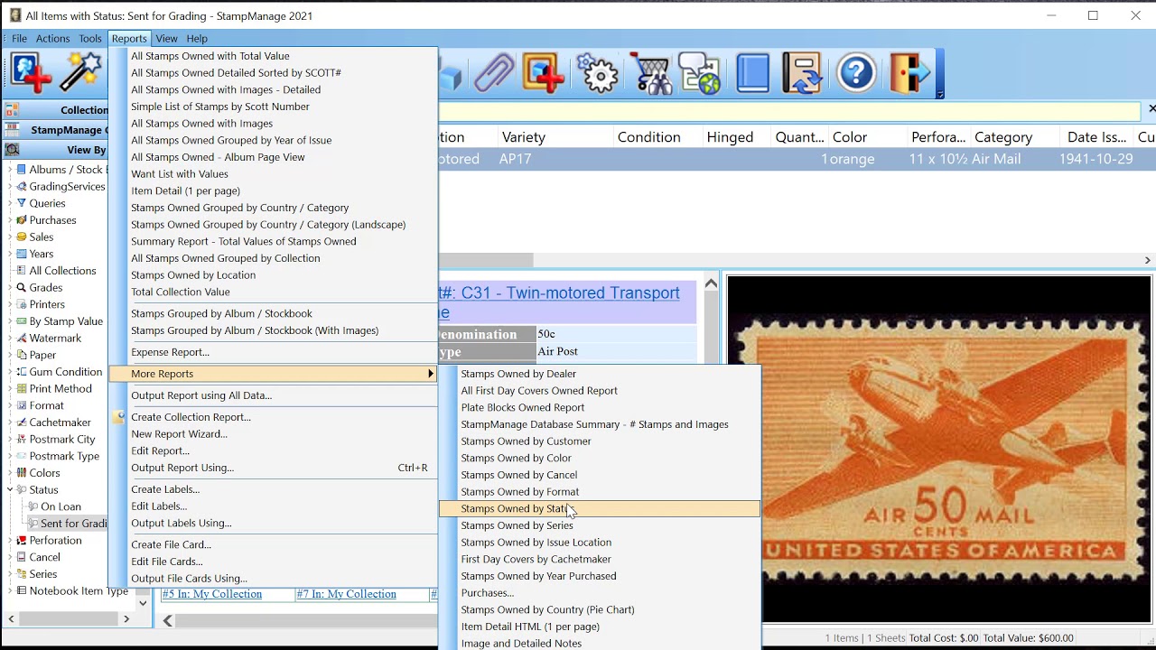
Task: Click the shopping cart toolbar icon
Action: pyautogui.click(x=651, y=73)
